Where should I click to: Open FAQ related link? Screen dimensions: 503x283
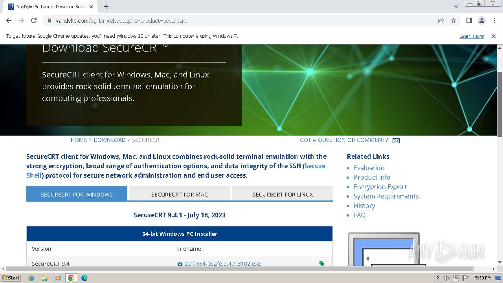tap(360, 215)
